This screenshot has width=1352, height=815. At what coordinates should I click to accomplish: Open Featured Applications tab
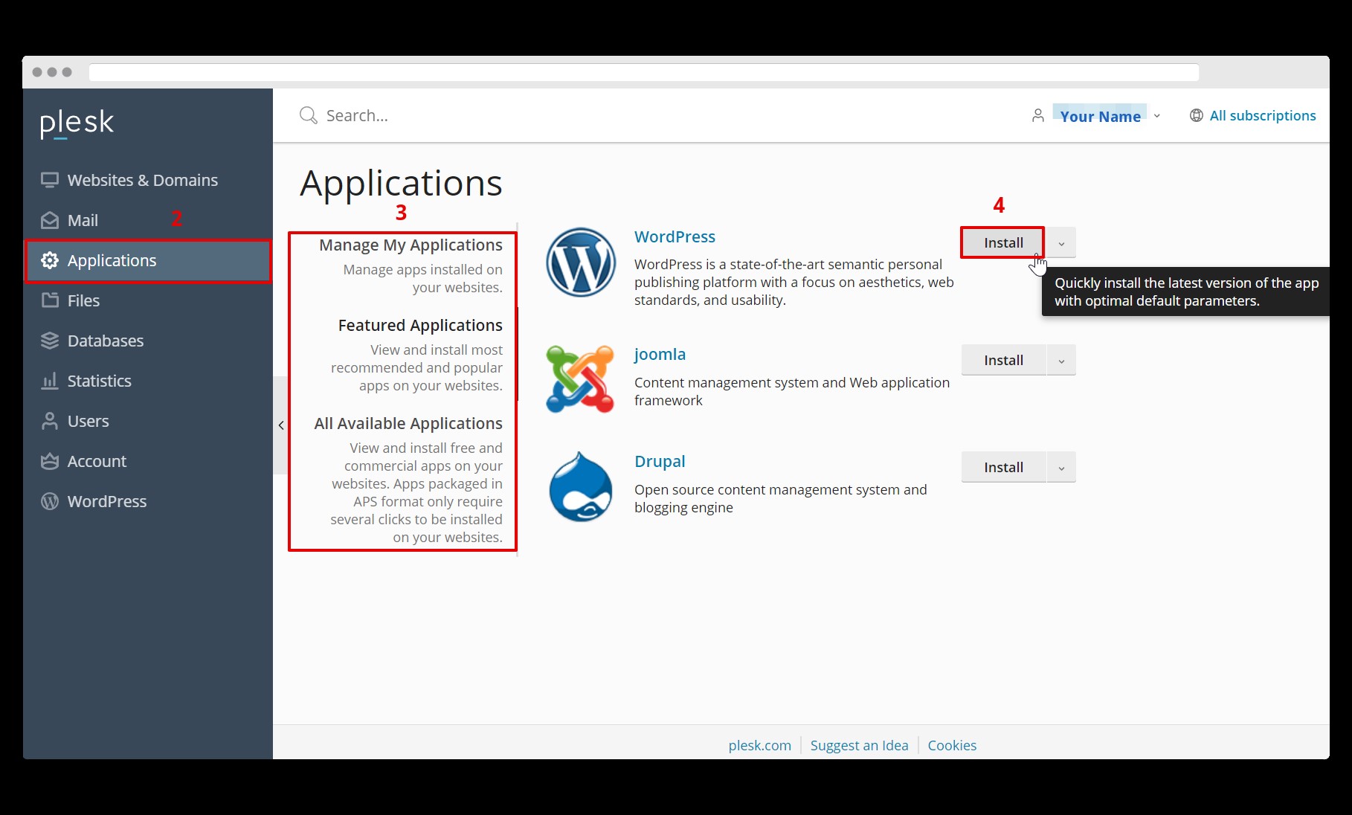pyautogui.click(x=420, y=325)
